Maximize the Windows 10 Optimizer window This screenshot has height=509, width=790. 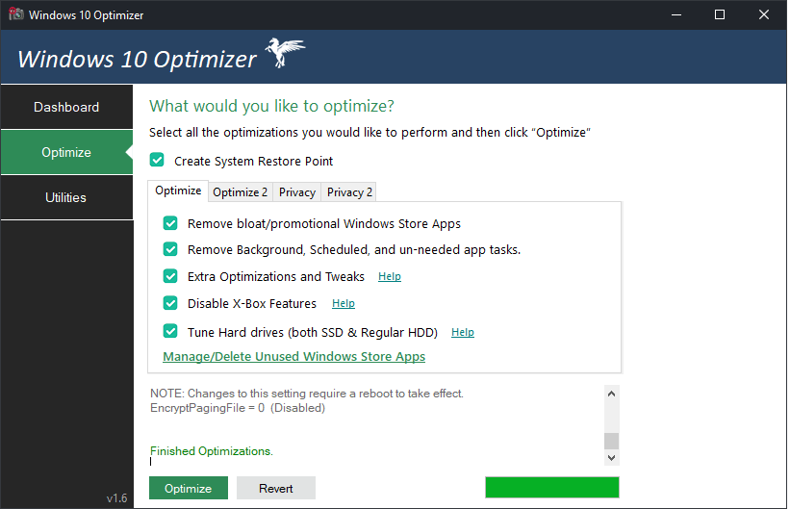(x=720, y=14)
